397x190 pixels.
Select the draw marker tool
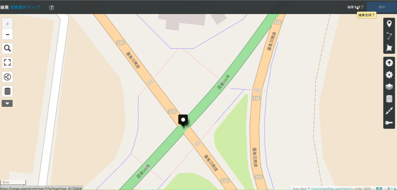coord(389,24)
